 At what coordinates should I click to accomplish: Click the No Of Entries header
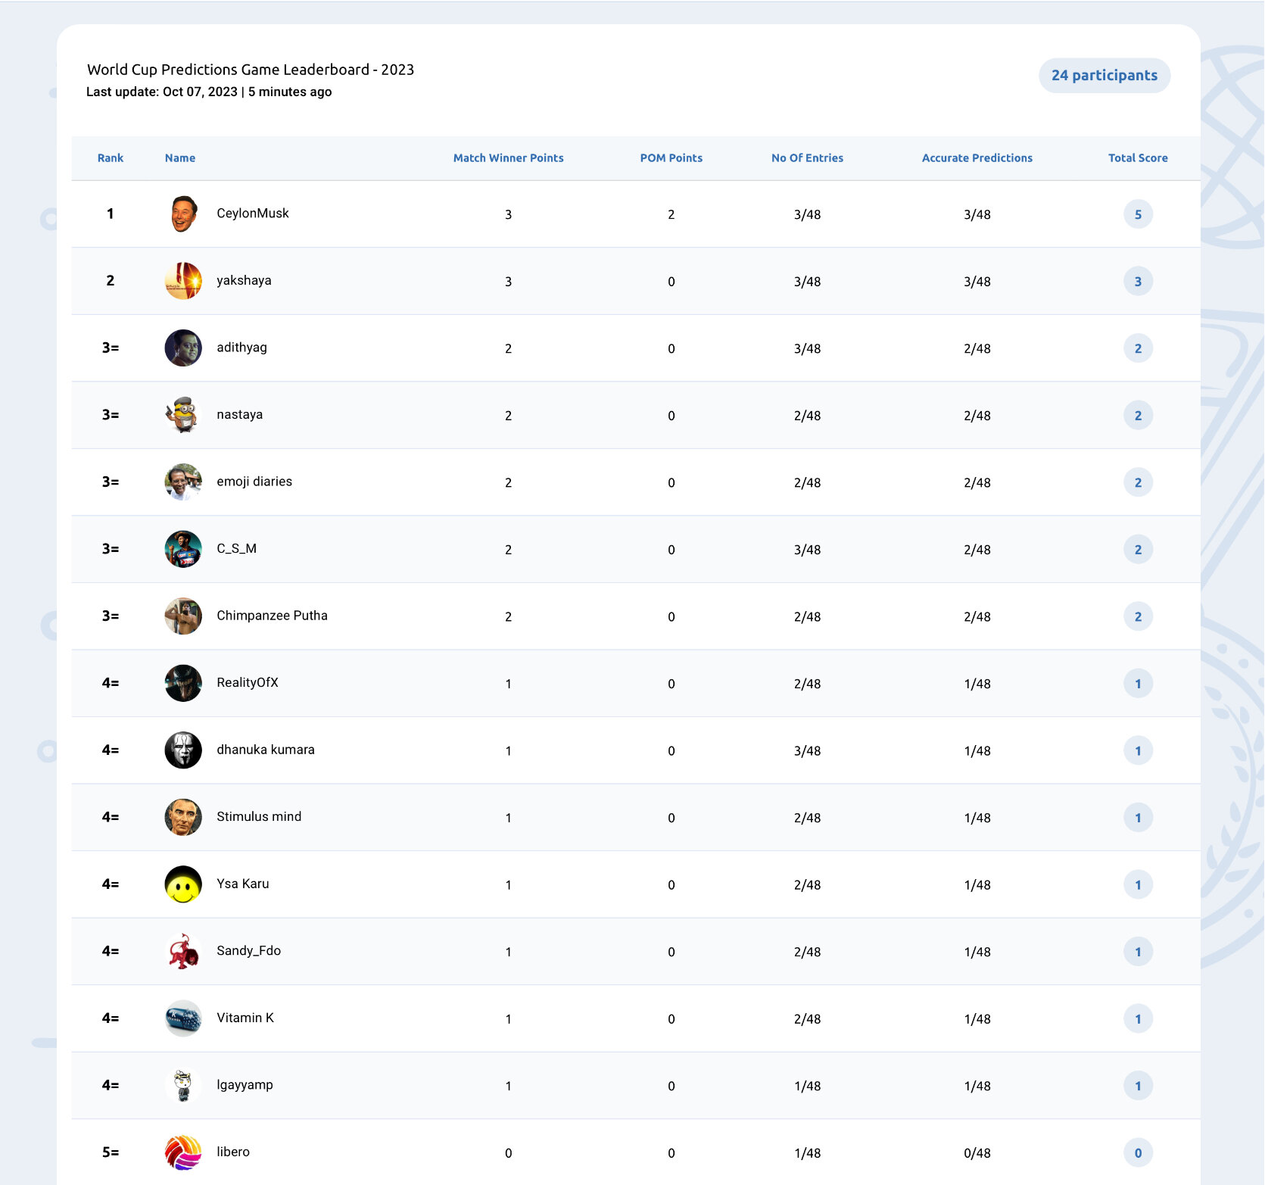click(808, 158)
